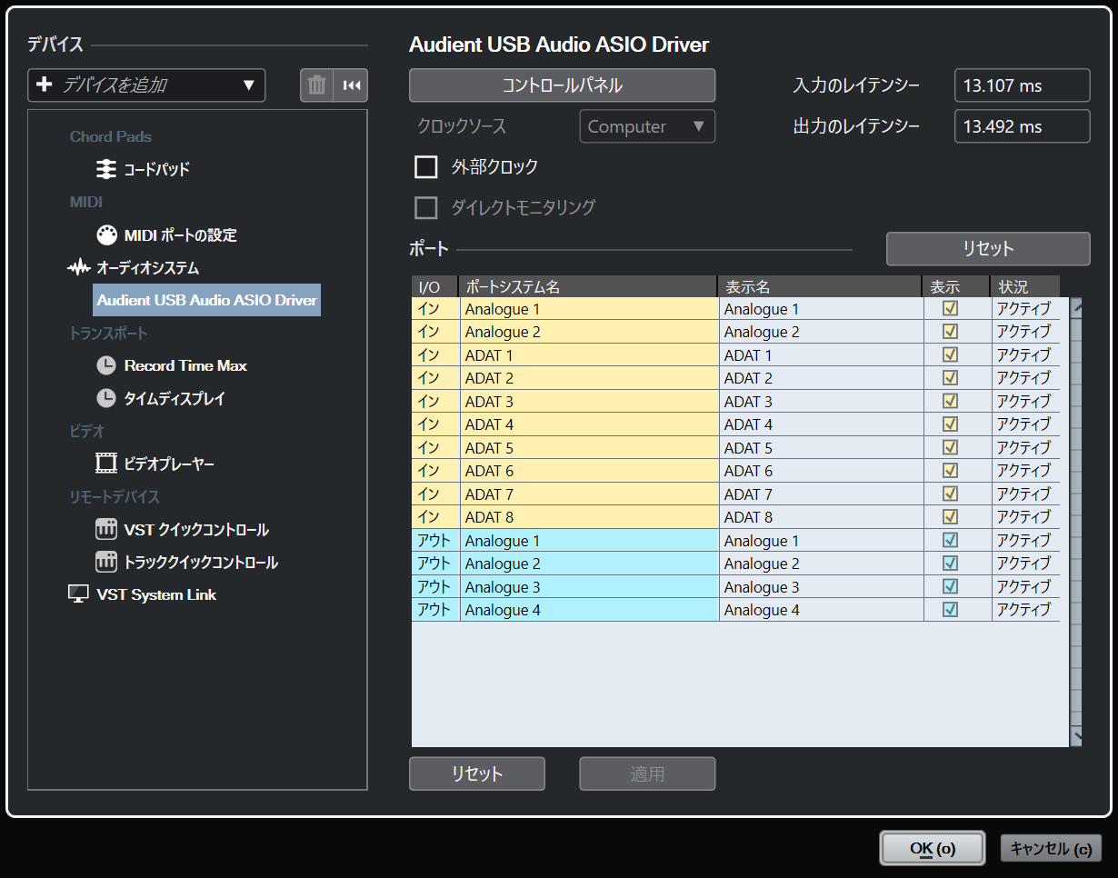
Task: Click the リセット button above port table
Action: pos(988,248)
